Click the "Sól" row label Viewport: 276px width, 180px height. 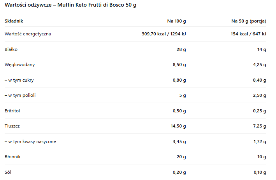click(x=9, y=172)
